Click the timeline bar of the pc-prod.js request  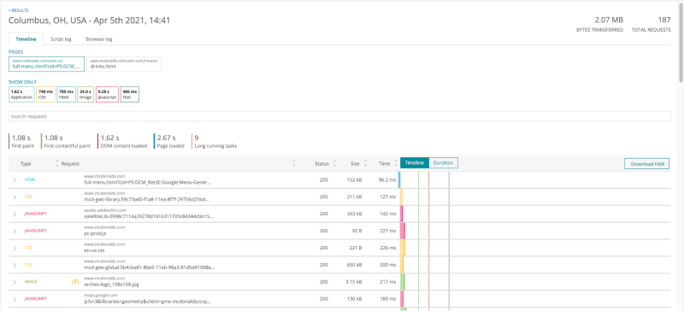pos(402,231)
